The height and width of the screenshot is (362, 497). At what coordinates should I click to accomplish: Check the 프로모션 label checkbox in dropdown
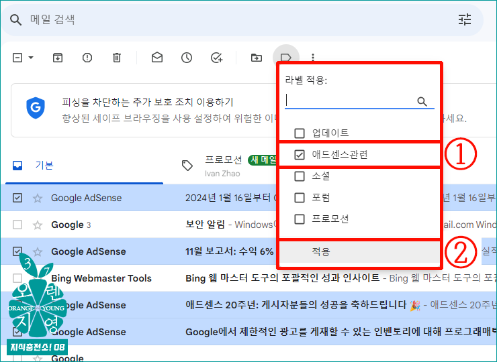point(300,219)
